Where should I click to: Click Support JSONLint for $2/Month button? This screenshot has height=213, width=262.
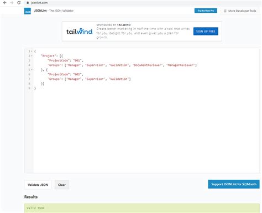tap(234, 184)
